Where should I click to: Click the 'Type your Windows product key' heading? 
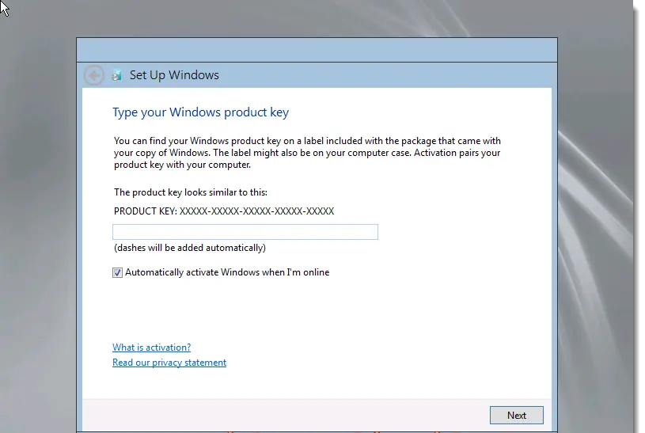(x=201, y=112)
